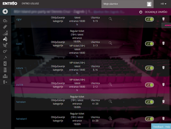Open the statistics chart sidebar icon
The width and height of the screenshot is (171, 129).
tap(5, 33)
